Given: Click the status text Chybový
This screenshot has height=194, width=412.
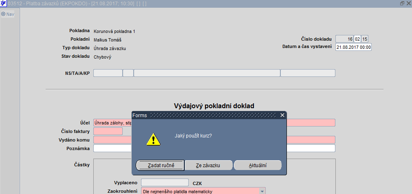Looking at the screenshot, I should [x=102, y=57].
